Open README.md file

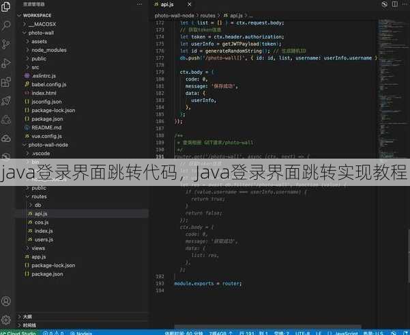coord(46,127)
